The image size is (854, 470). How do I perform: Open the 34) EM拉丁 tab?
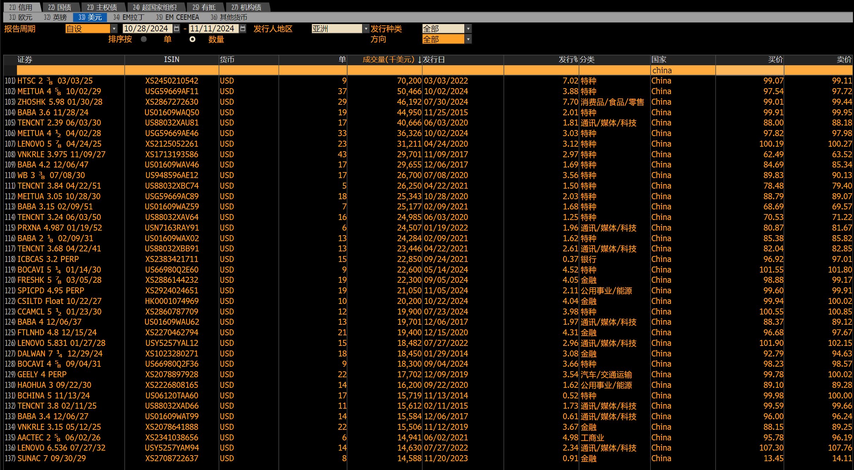(129, 17)
